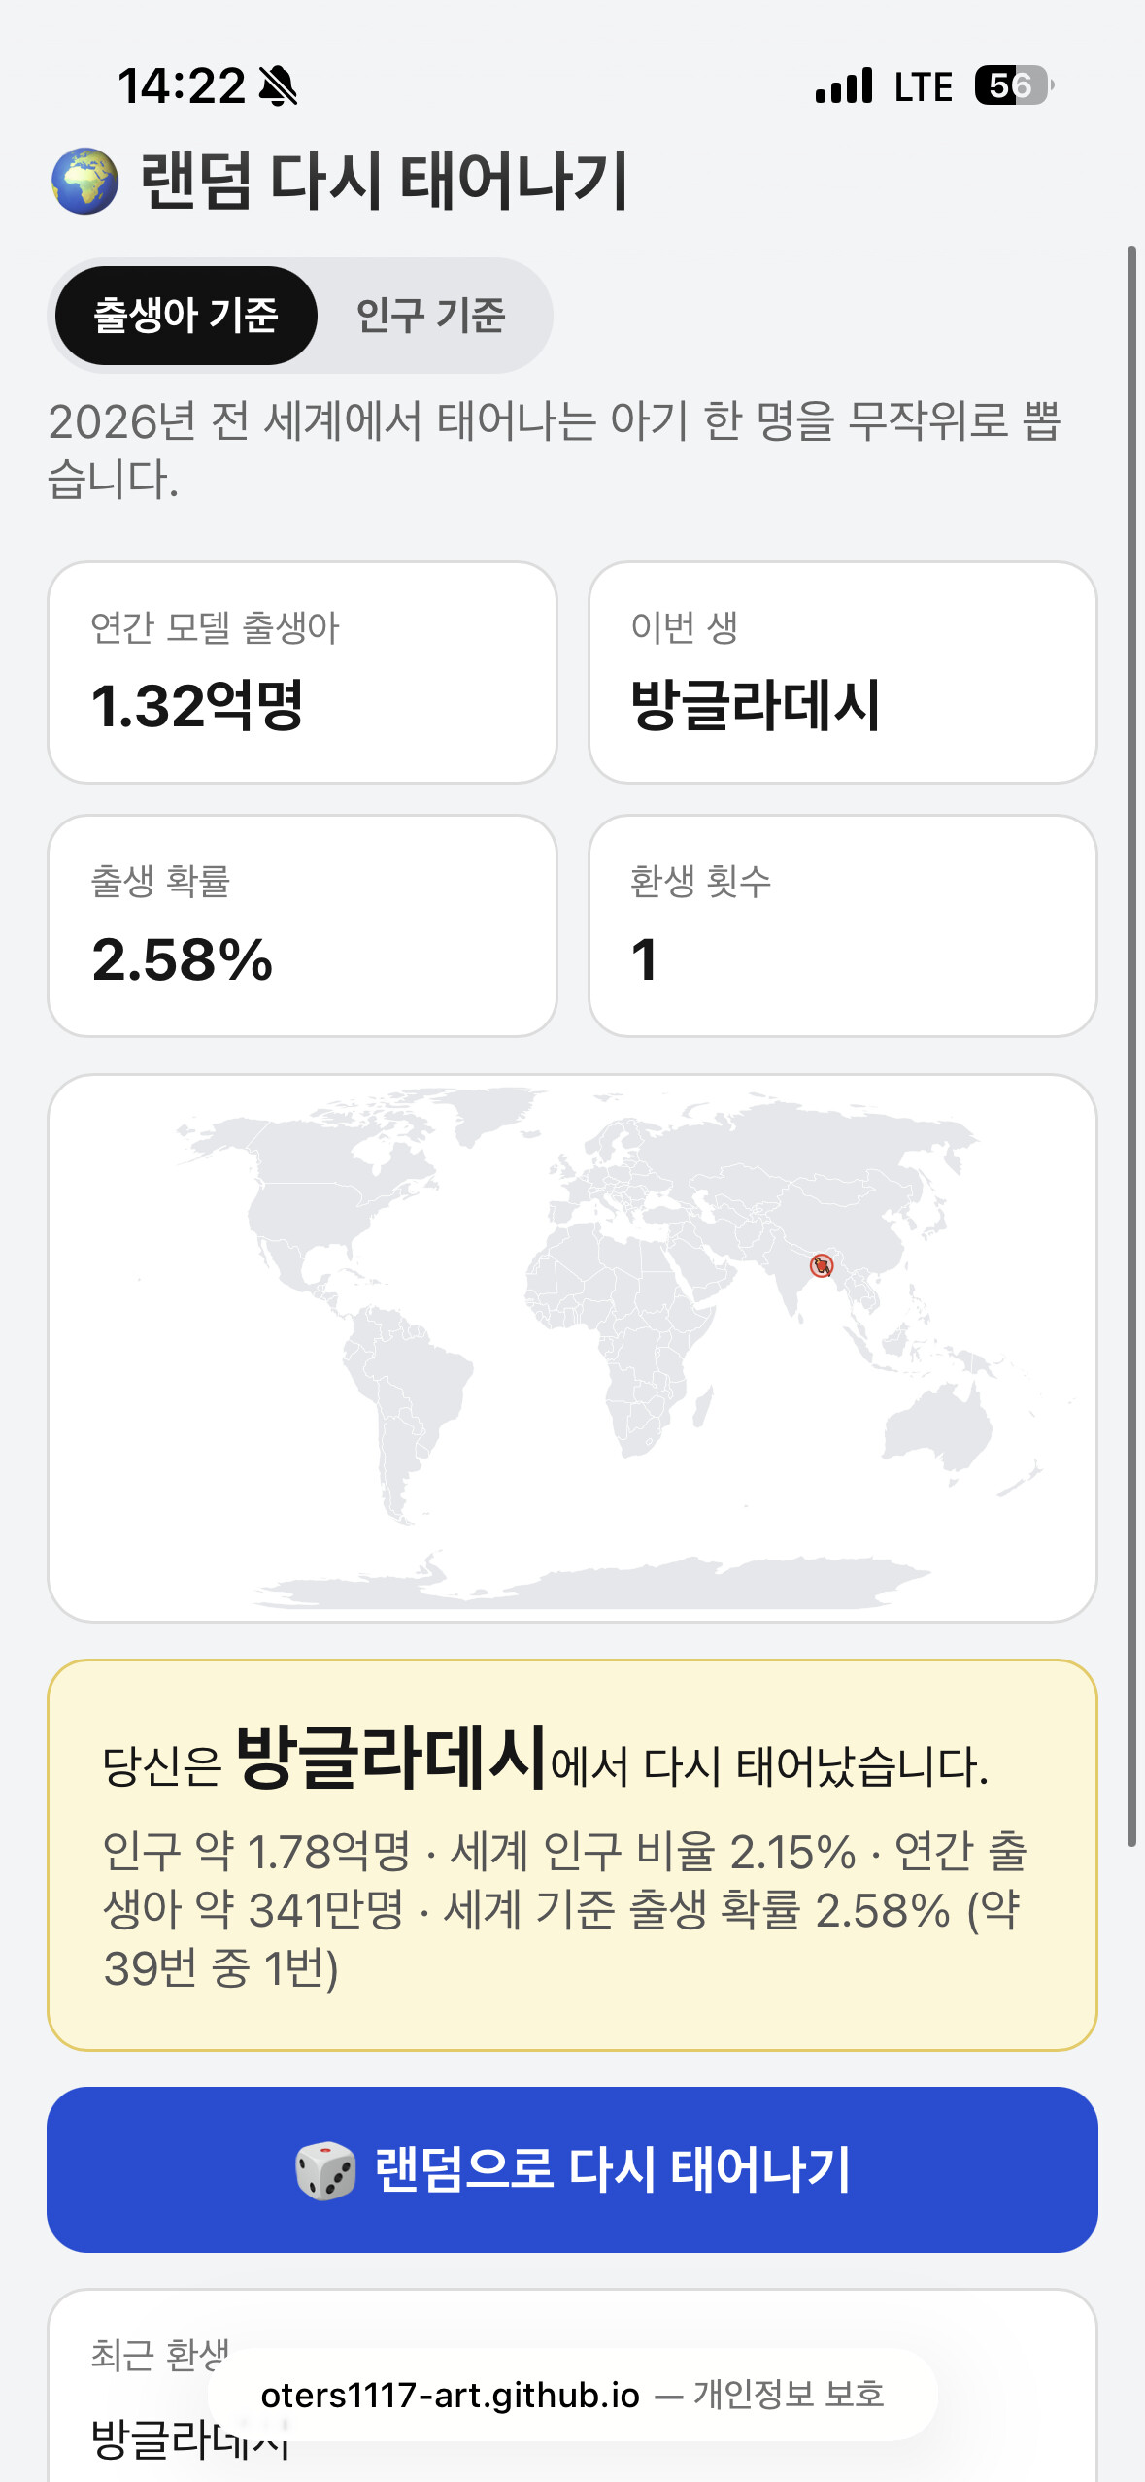Tap the 연간 모델 출생아 card
1145x2482 pixels.
pos(302,672)
